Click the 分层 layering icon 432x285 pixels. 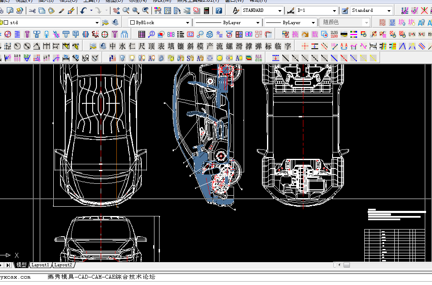pyautogui.click(x=219, y=34)
